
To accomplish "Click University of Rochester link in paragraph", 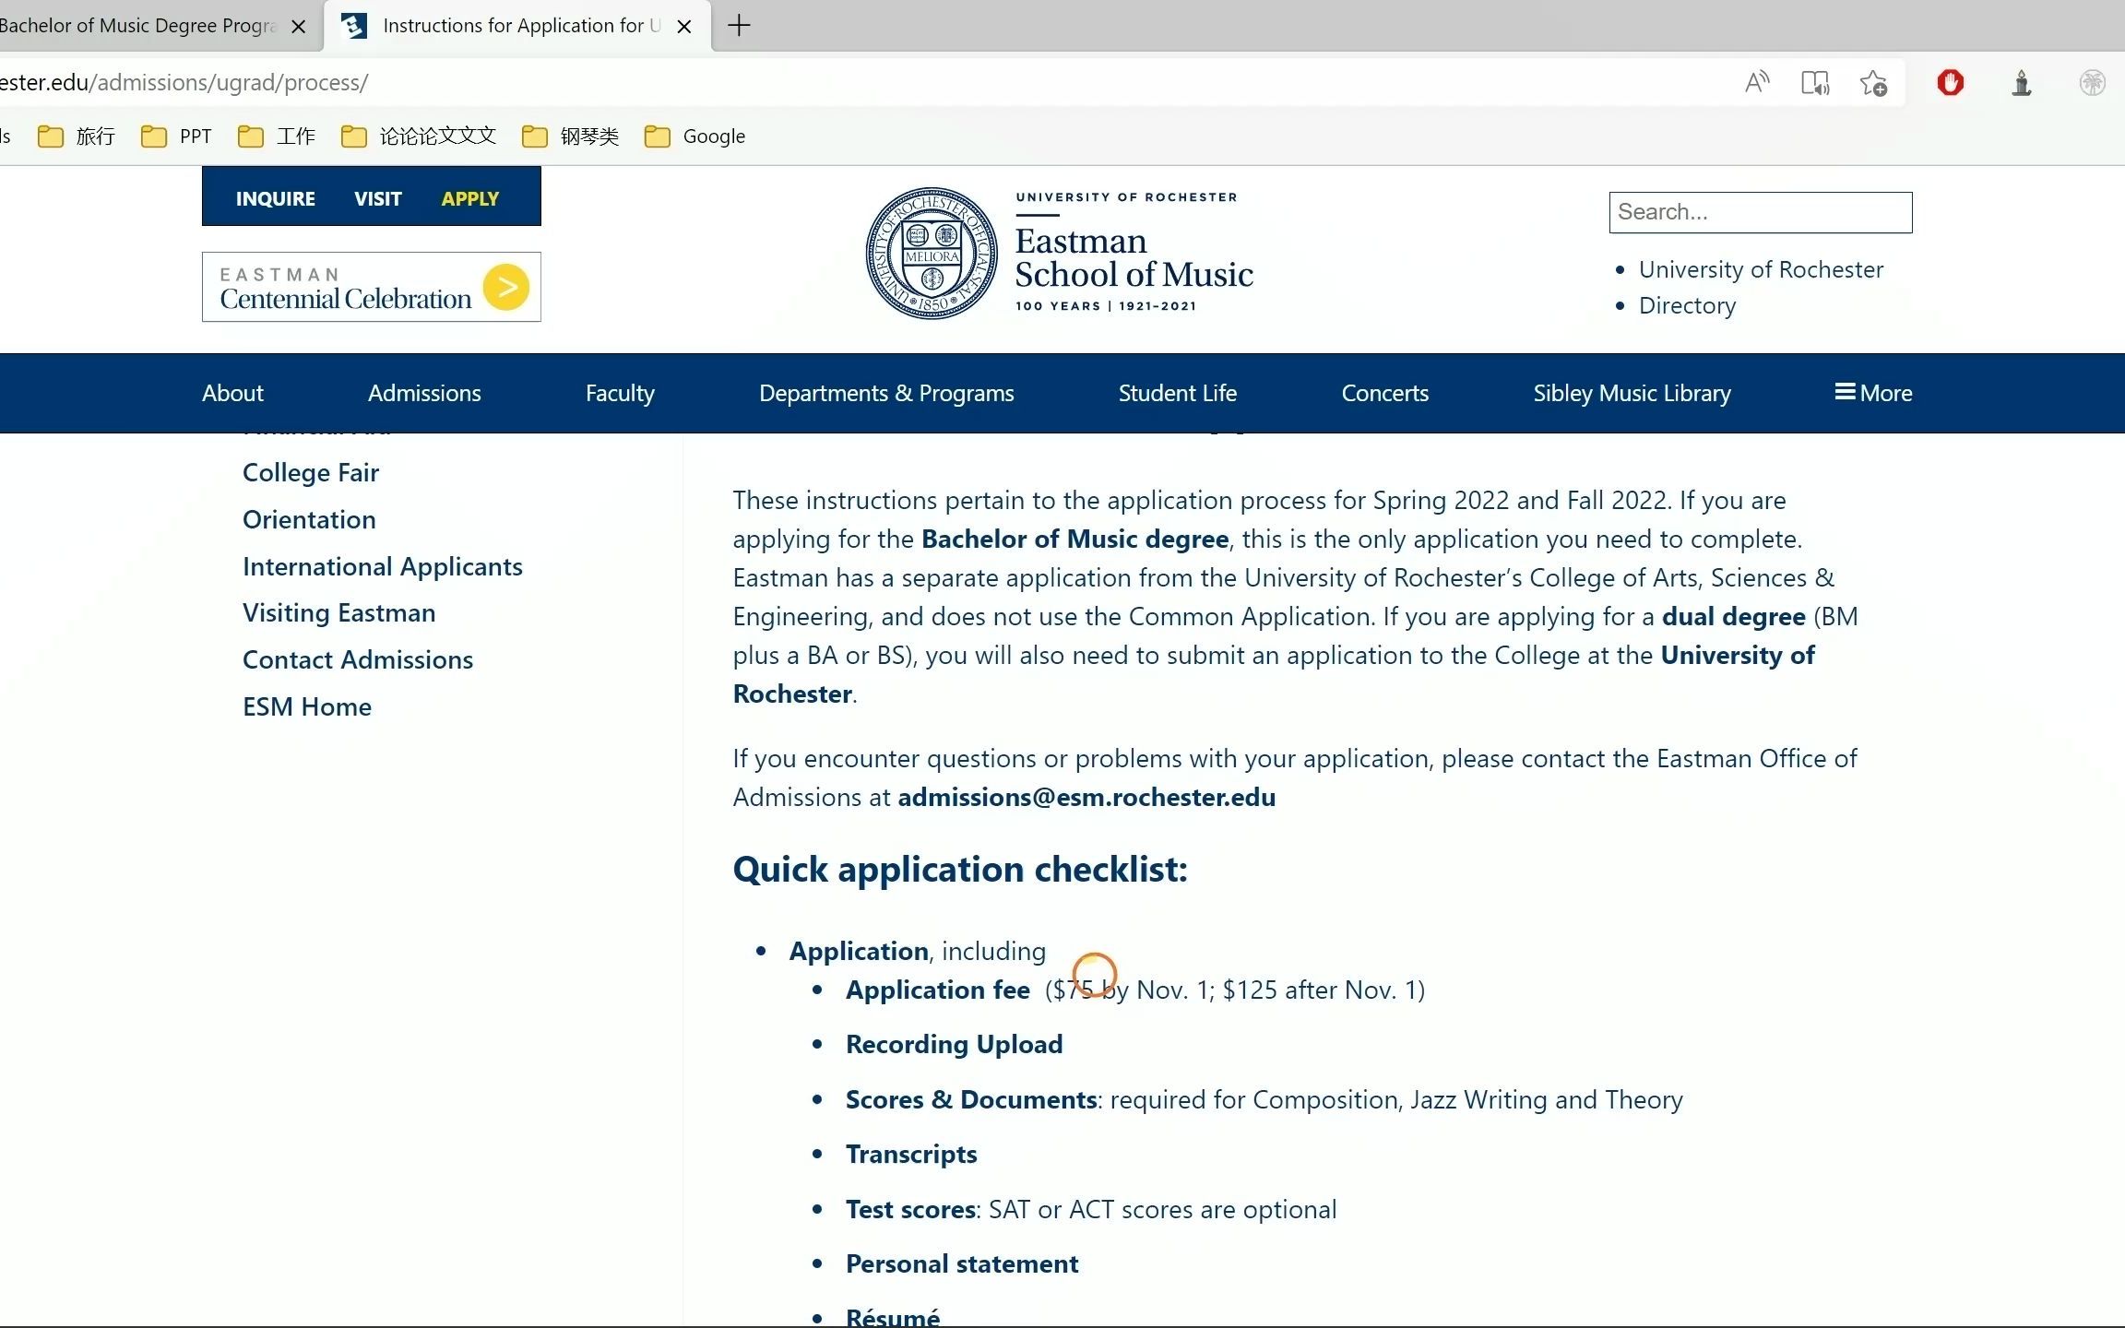I will click(x=1738, y=655).
